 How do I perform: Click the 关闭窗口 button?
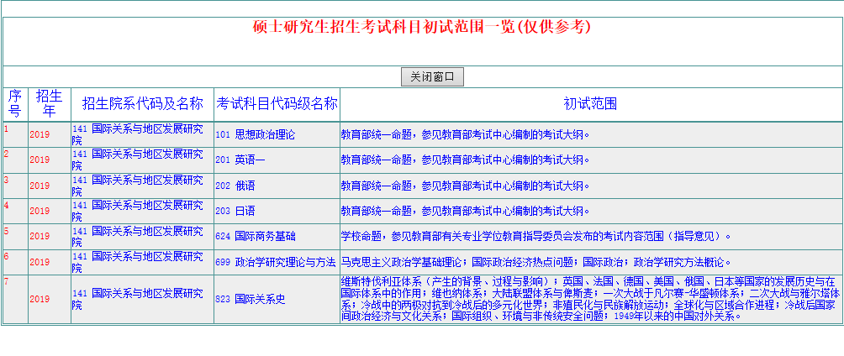tap(432, 77)
